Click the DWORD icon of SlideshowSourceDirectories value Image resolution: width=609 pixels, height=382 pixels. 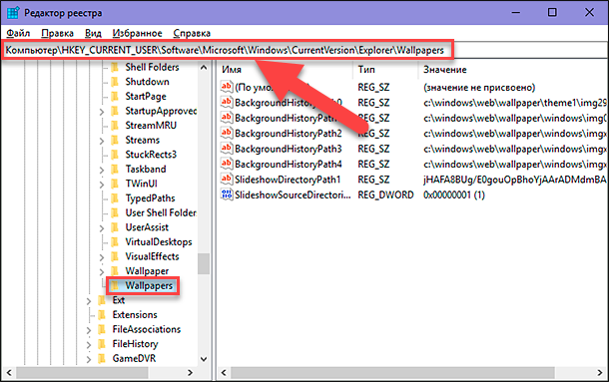227,194
